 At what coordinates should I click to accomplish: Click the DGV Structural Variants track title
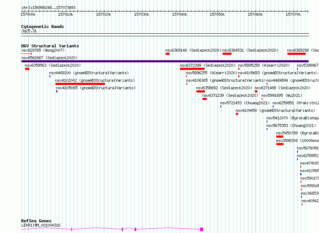(50, 46)
